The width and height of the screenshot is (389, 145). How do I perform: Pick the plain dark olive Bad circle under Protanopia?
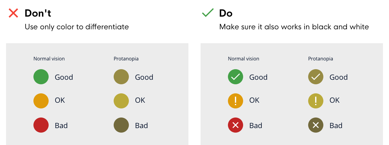(121, 125)
